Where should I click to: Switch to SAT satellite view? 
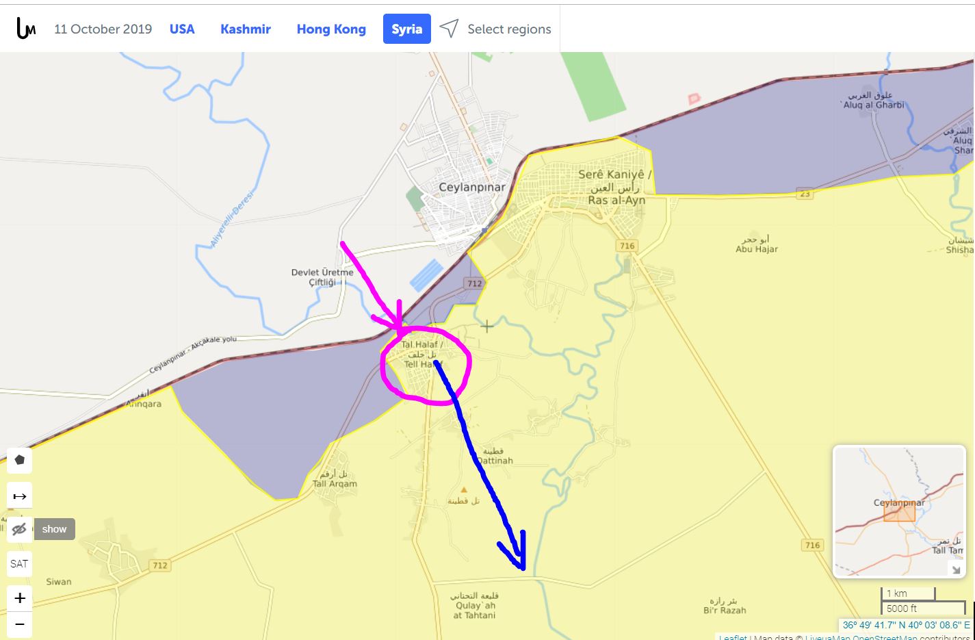[20, 564]
